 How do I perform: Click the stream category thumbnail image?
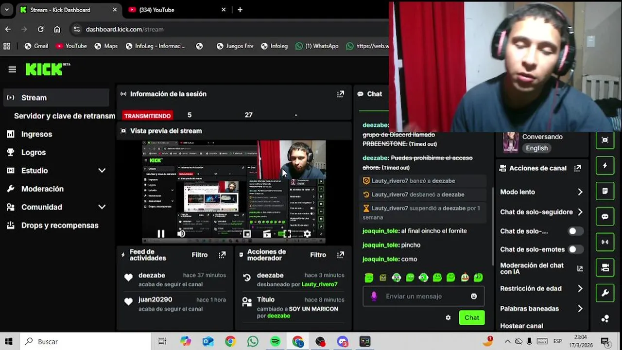click(510, 142)
